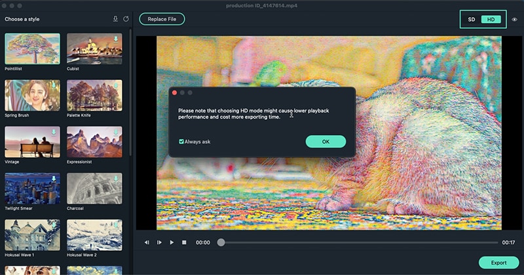Select the Pointillist style thumbnail
This screenshot has height=275, width=524.
click(32, 49)
